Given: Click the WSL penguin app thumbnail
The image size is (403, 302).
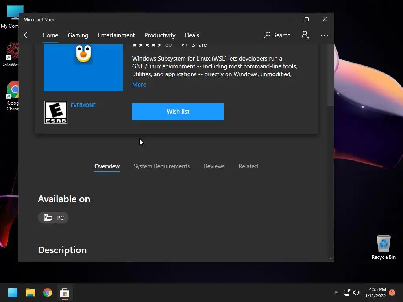Looking at the screenshot, I should (83, 68).
